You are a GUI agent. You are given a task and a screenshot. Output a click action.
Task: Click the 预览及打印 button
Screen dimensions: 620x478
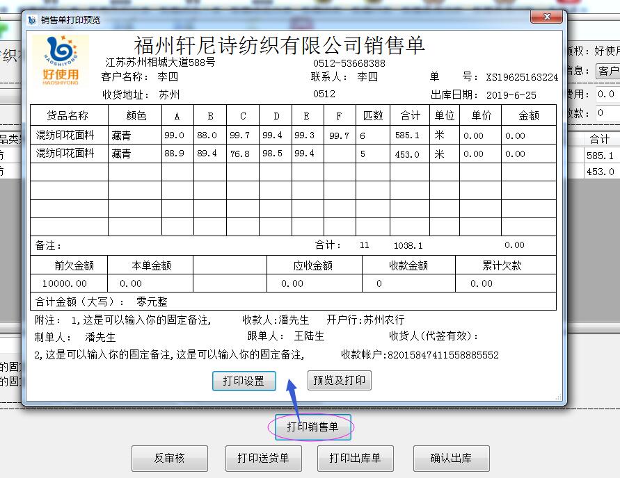(x=340, y=380)
